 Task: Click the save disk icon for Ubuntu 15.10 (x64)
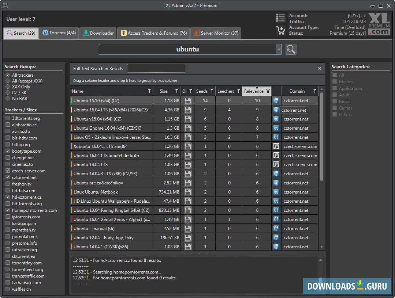[188, 101]
